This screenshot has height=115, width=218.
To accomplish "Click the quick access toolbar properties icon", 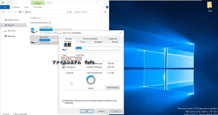I will (x=8, y=3).
